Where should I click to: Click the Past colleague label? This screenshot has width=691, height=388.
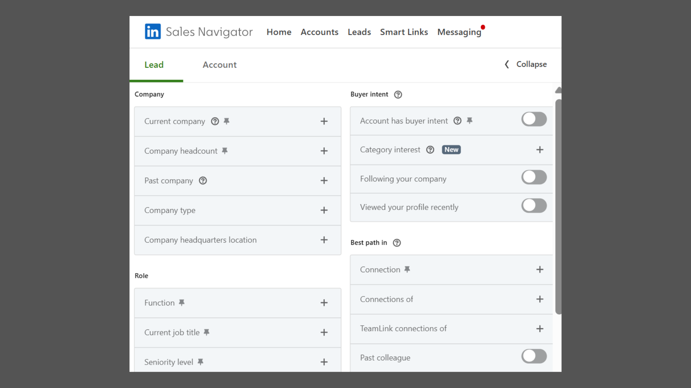(385, 358)
